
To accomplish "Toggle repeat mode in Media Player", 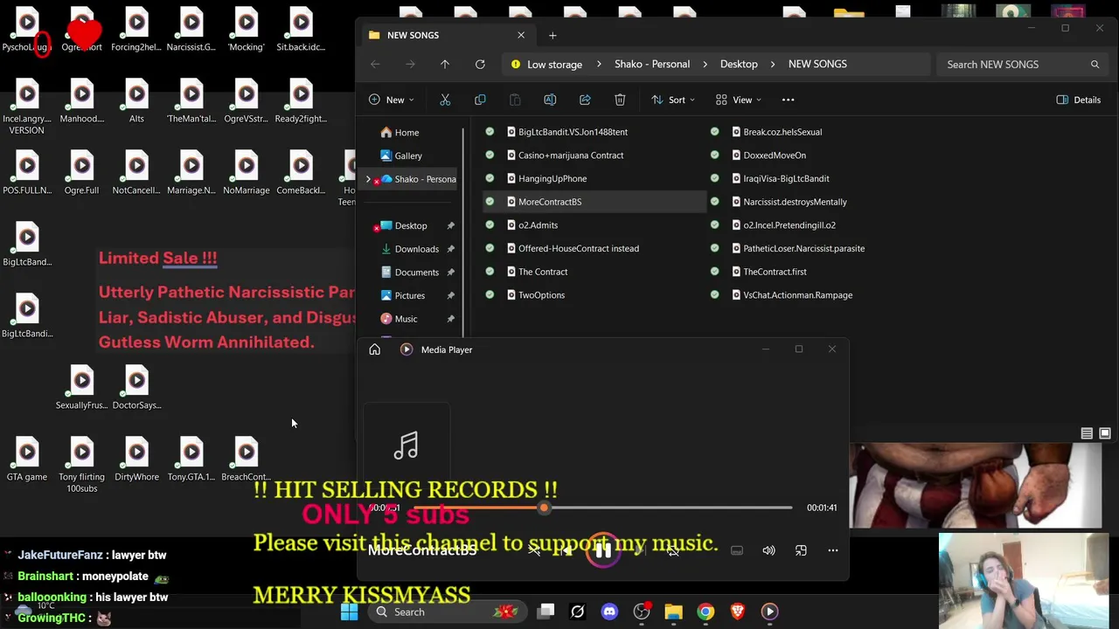I will pyautogui.click(x=672, y=550).
